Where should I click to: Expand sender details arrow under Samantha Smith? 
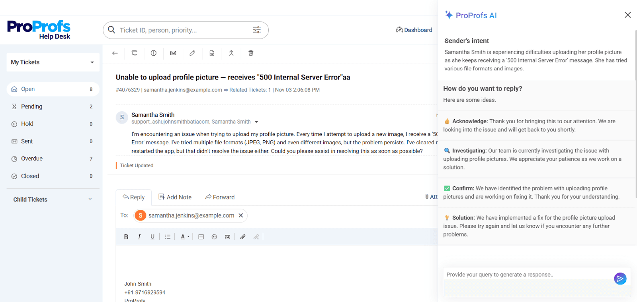256,122
